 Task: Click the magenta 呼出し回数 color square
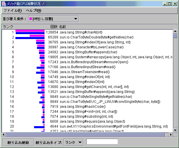(x=31, y=19)
